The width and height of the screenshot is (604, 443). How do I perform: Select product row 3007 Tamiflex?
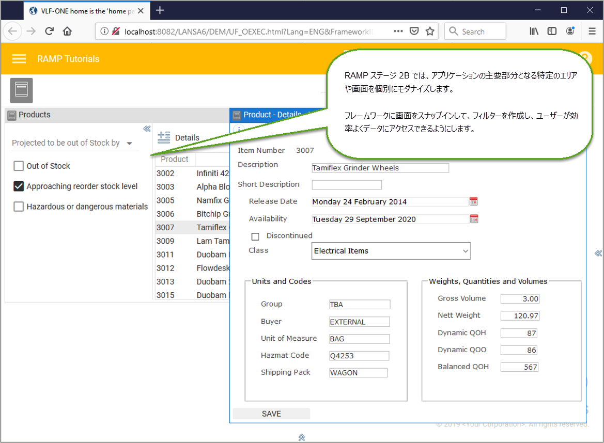click(193, 227)
